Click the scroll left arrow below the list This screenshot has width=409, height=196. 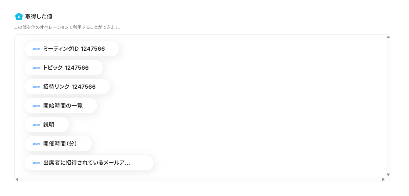17,179
